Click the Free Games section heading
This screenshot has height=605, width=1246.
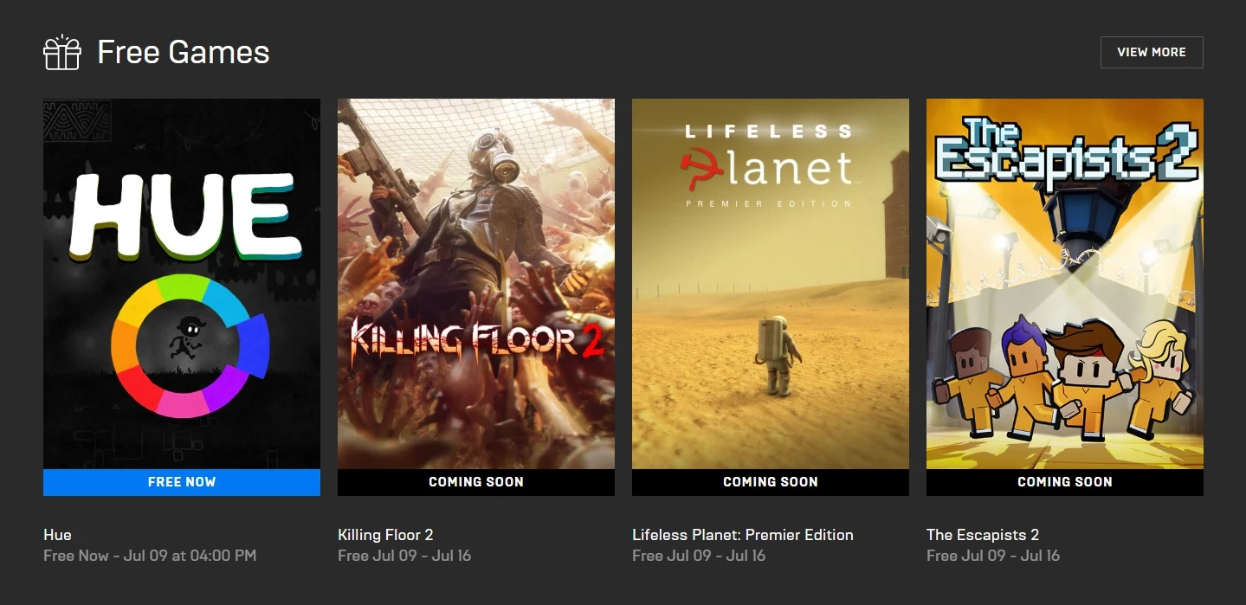pos(184,52)
